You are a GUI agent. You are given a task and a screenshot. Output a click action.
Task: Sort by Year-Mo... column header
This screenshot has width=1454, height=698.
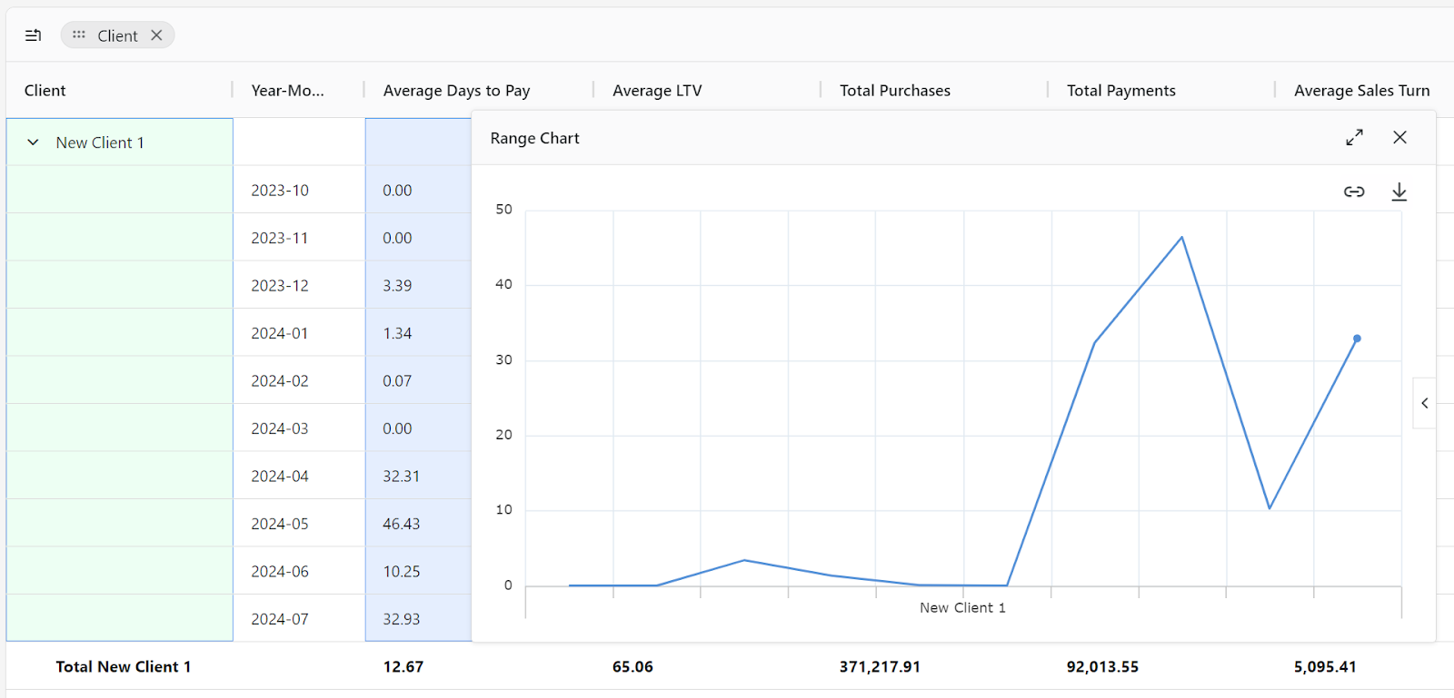(287, 90)
